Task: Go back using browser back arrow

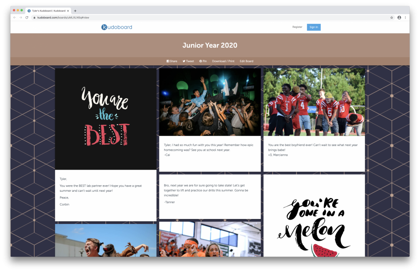Action: tap(15, 18)
